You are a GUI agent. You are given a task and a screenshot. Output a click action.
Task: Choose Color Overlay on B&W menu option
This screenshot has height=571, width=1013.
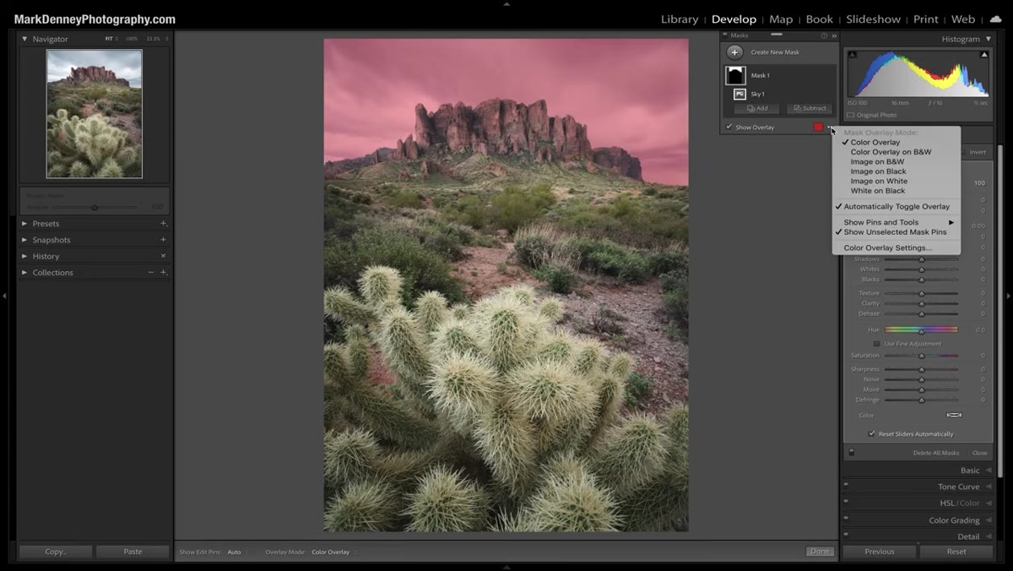pos(891,152)
